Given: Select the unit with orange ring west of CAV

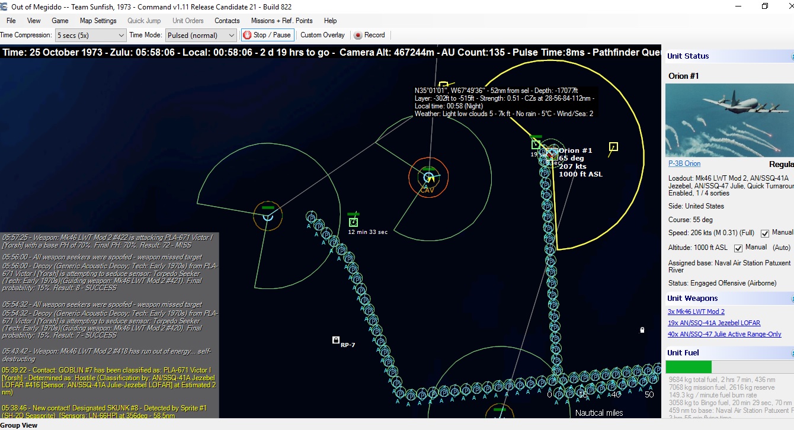Looking at the screenshot, I should coord(267,216).
